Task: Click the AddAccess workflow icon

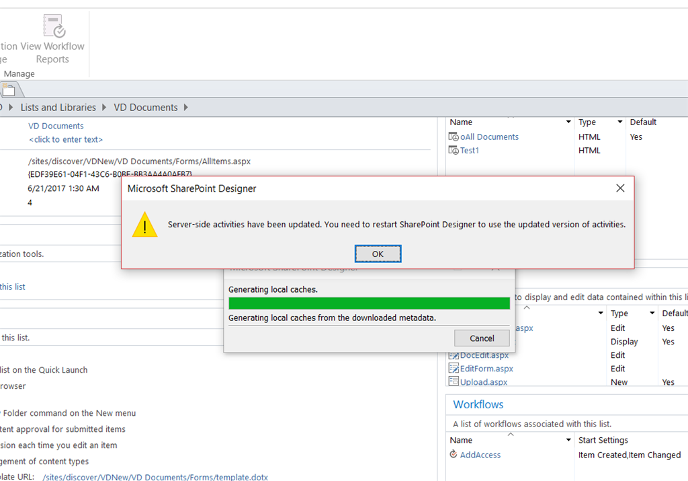Action: point(454,454)
